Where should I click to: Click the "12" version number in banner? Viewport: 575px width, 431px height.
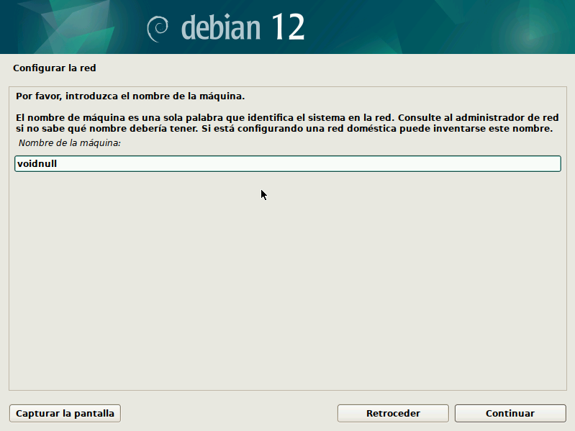pyautogui.click(x=289, y=27)
